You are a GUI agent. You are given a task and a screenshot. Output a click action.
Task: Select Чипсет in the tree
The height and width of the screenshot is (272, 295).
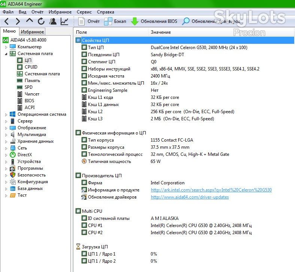click(x=32, y=94)
